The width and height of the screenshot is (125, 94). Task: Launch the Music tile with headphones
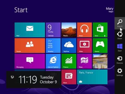[x=84, y=30]
